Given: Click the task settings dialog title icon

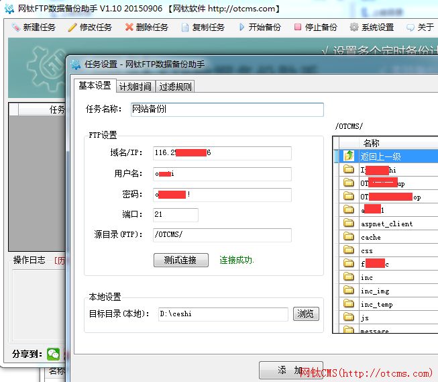Looking at the screenshot, I should pos(76,64).
